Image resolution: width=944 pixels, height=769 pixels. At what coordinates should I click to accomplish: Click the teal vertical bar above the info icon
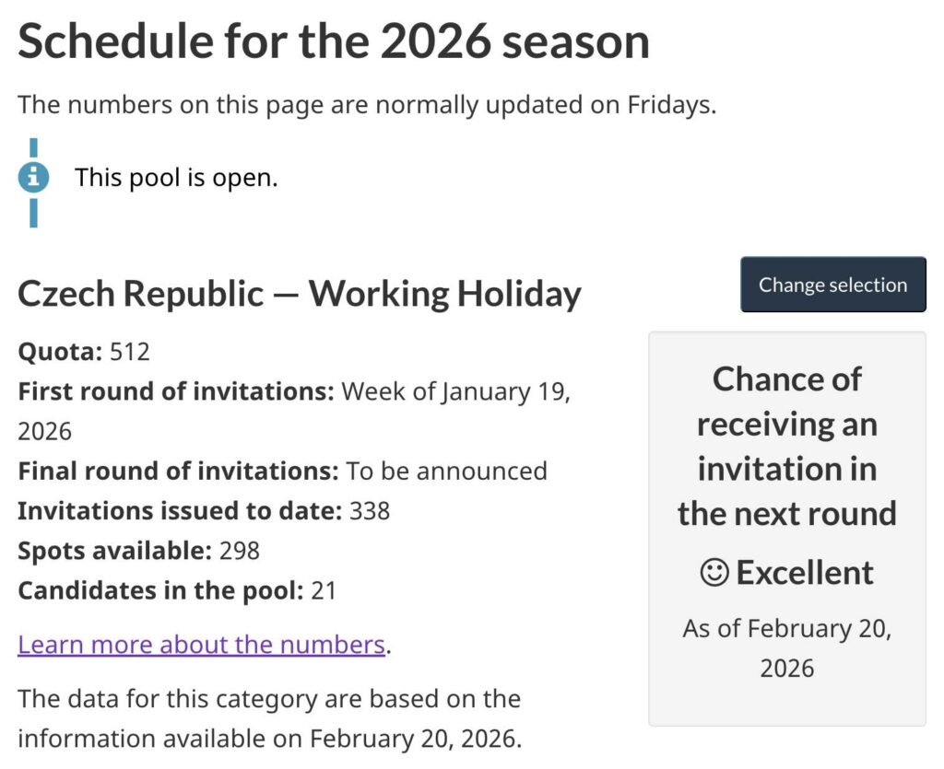34,147
